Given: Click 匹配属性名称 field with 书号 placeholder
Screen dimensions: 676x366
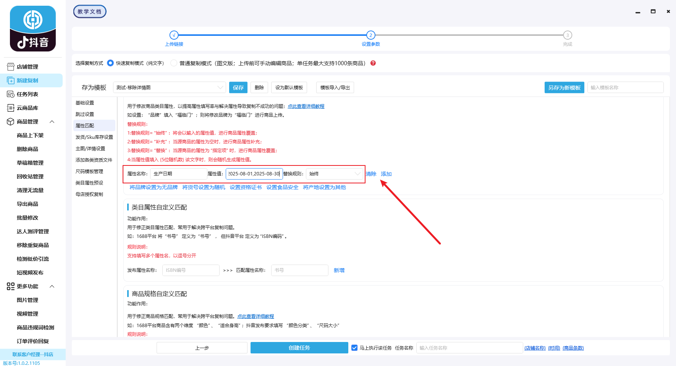Looking at the screenshot, I should tap(300, 270).
